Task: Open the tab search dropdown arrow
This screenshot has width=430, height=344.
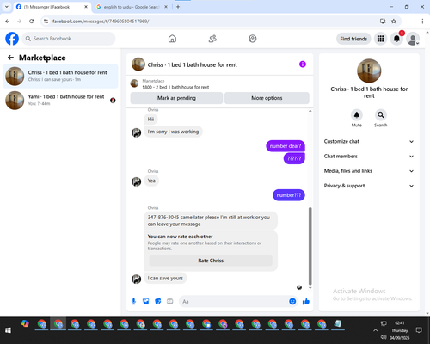Action: click(x=6, y=7)
